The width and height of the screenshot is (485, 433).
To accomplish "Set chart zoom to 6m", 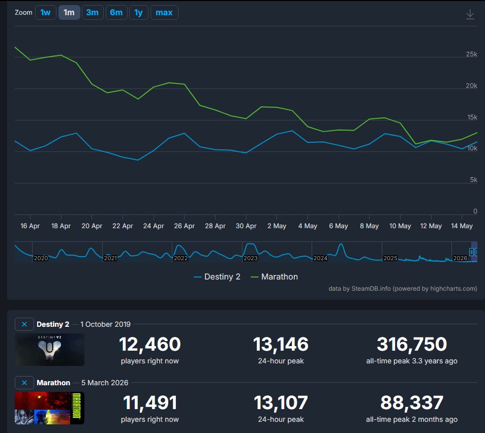I will click(116, 13).
